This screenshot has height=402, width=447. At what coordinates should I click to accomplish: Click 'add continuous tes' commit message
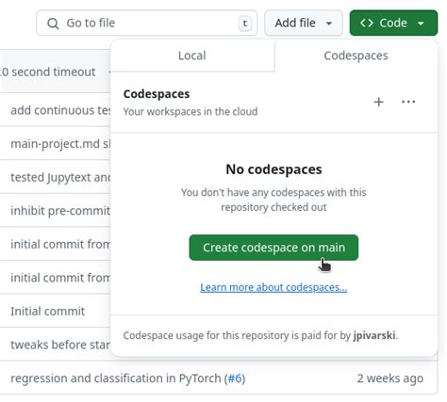click(60, 110)
